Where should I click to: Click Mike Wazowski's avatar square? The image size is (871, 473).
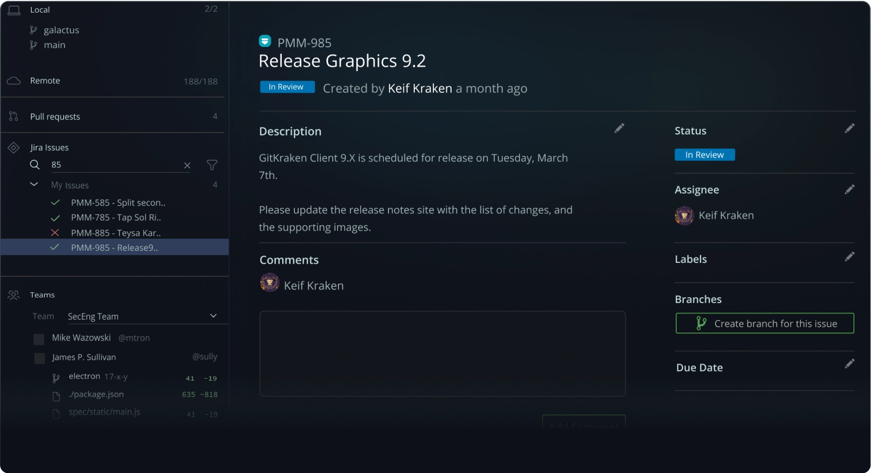(x=39, y=339)
